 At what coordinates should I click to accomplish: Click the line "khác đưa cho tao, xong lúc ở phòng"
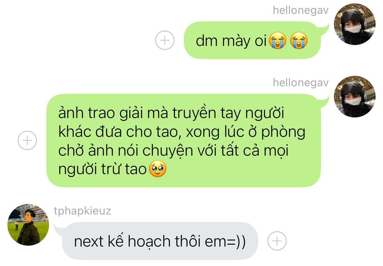click(x=182, y=133)
